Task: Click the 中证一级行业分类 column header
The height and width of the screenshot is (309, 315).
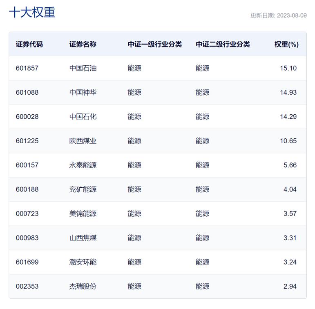Action: [154, 44]
